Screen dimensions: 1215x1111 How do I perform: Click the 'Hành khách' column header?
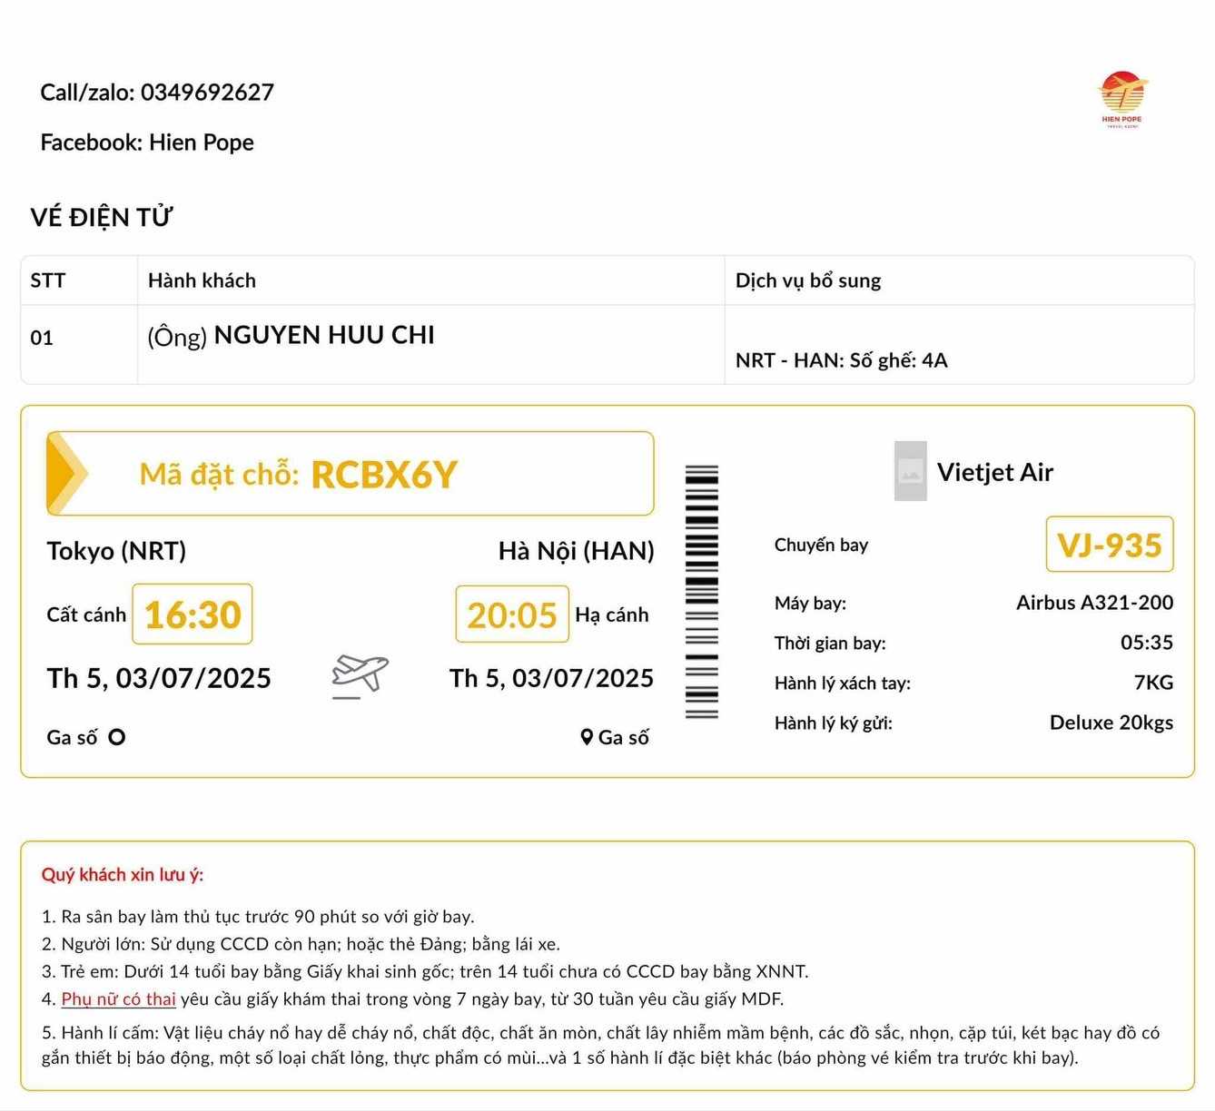pyautogui.click(x=202, y=280)
